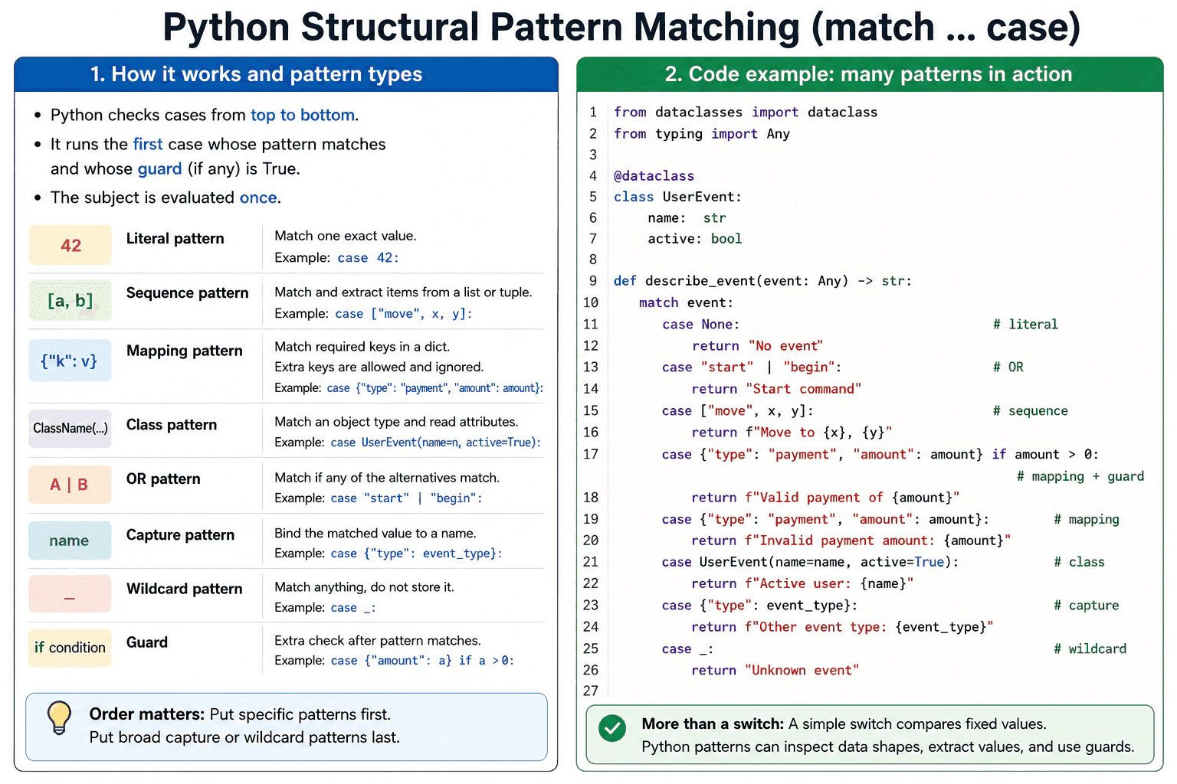Select the "42" literal pattern badge

[70, 246]
